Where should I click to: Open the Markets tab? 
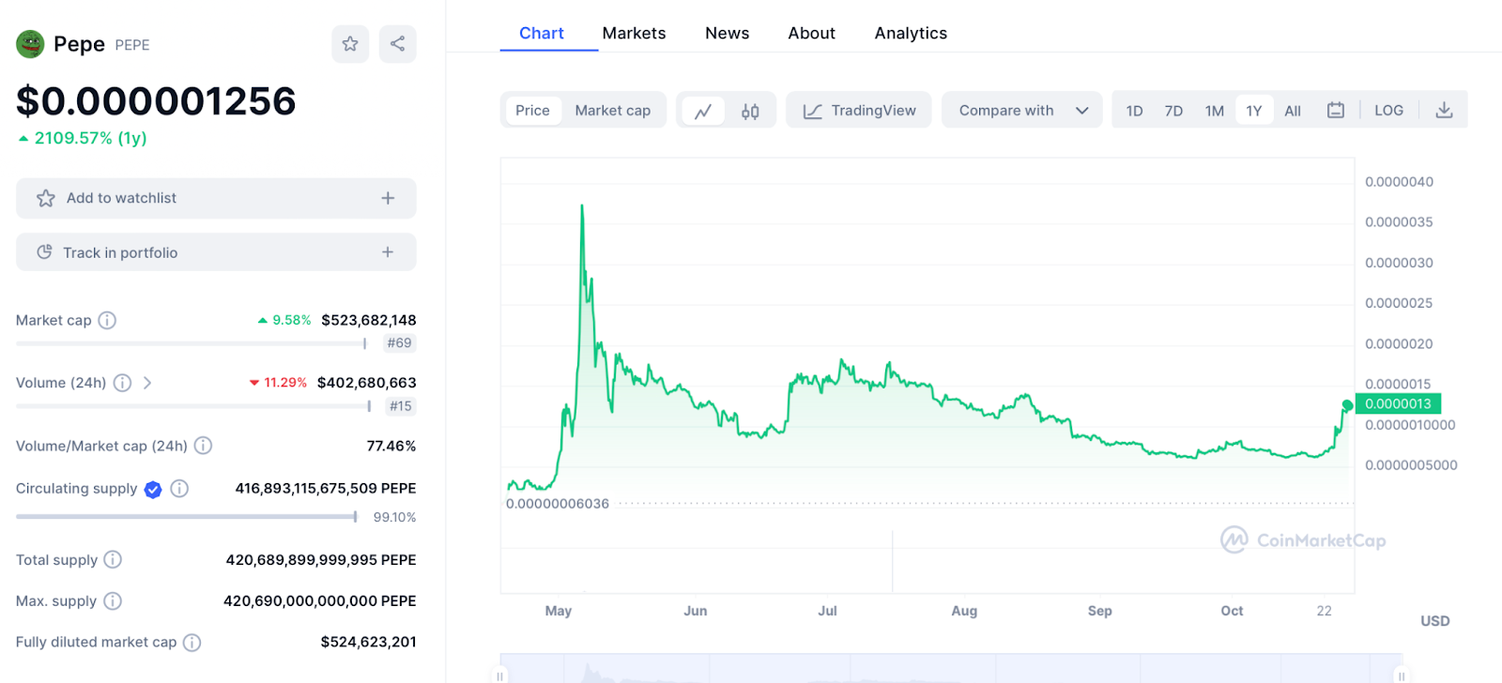pyautogui.click(x=634, y=33)
